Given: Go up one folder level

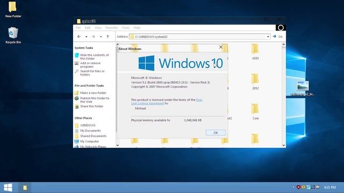Looking at the screenshot, I should (107, 36).
